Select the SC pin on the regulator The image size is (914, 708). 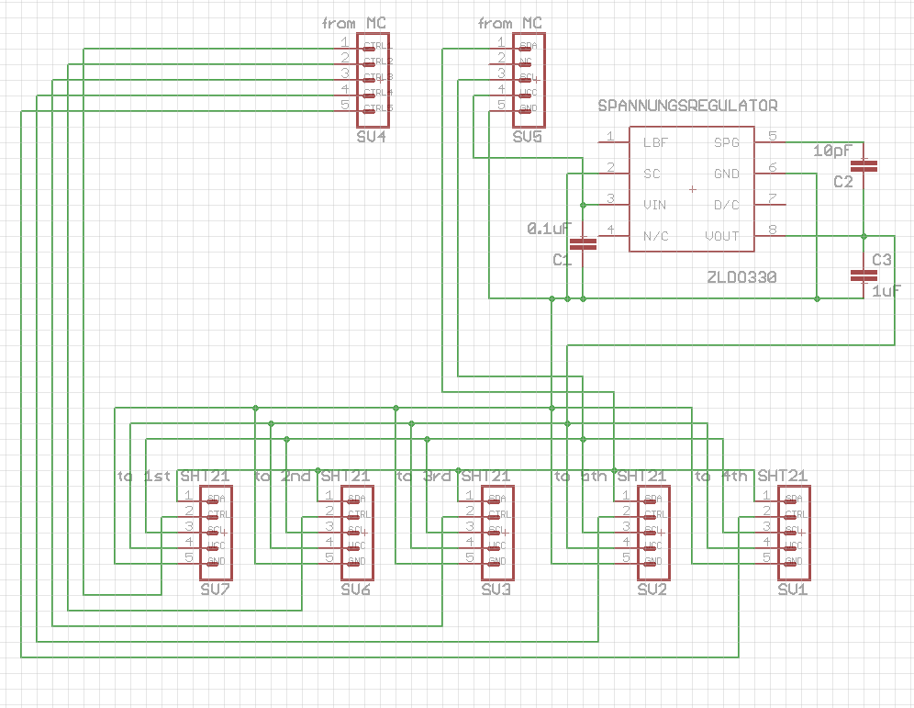point(652,174)
